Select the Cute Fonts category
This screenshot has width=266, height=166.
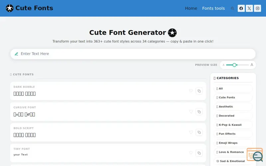[x=233, y=97]
